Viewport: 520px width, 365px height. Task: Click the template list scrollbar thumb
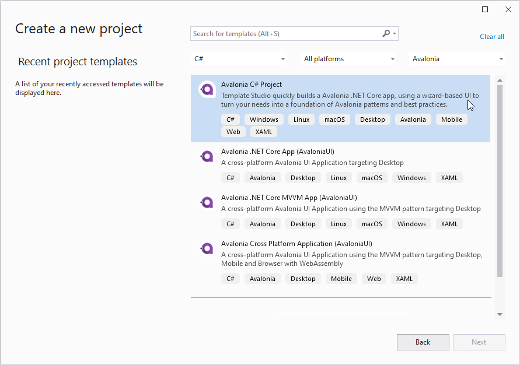click(500, 181)
